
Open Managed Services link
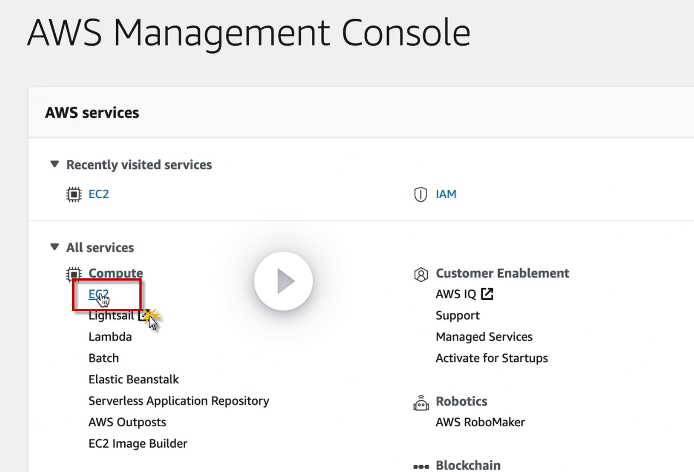[x=484, y=337]
